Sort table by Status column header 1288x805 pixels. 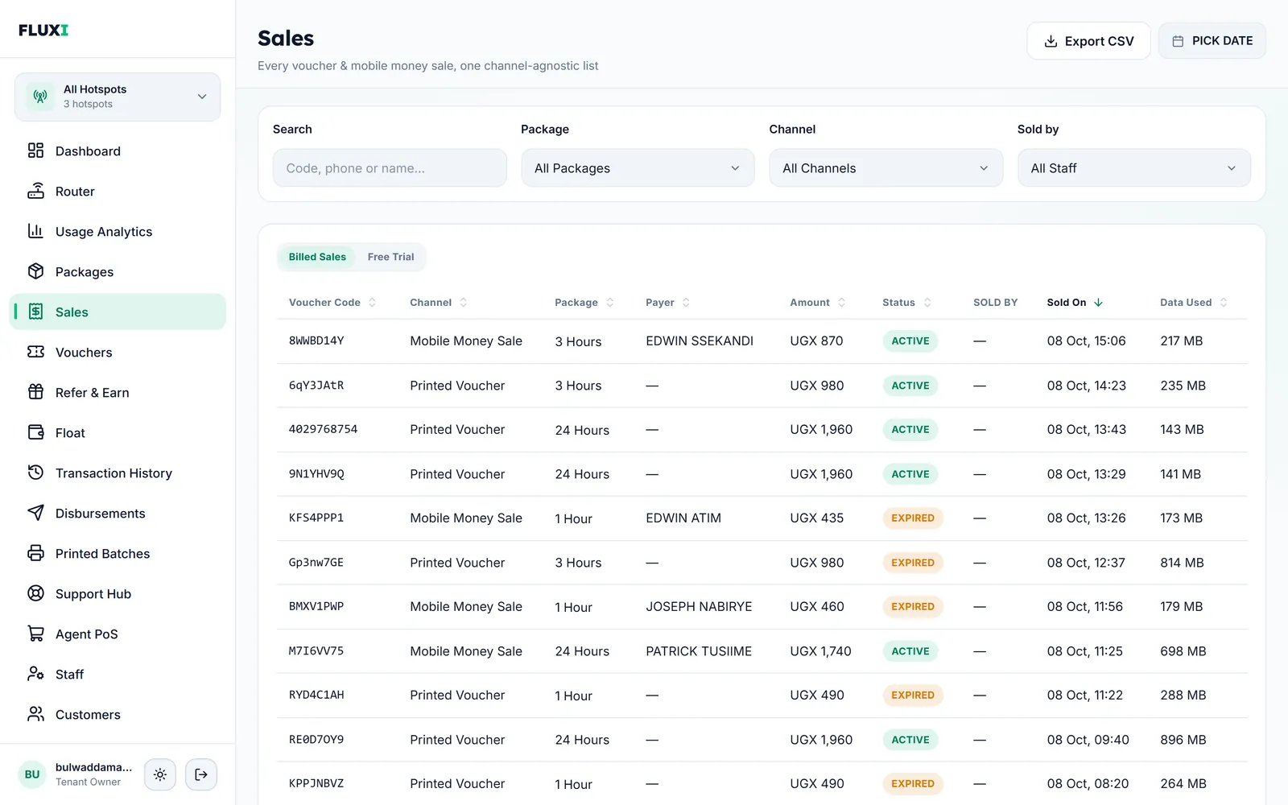[906, 303]
